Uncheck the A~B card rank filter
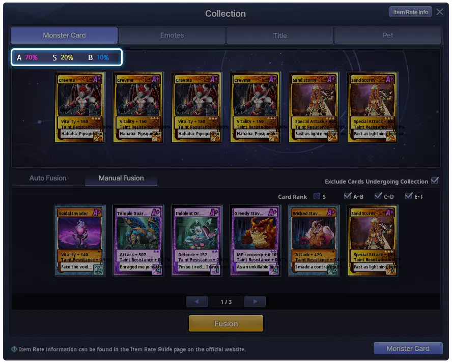This screenshot has height=363, width=452. click(347, 196)
